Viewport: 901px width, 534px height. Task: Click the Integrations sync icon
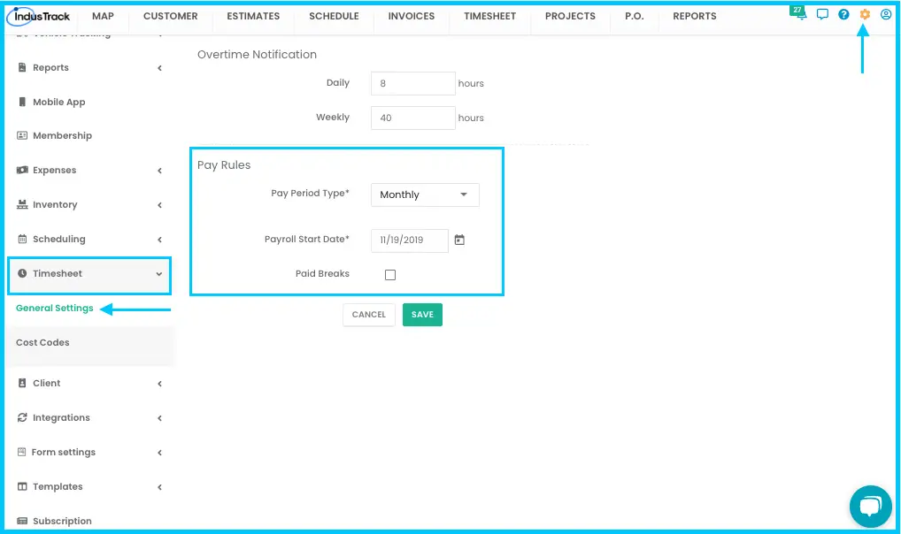point(22,417)
